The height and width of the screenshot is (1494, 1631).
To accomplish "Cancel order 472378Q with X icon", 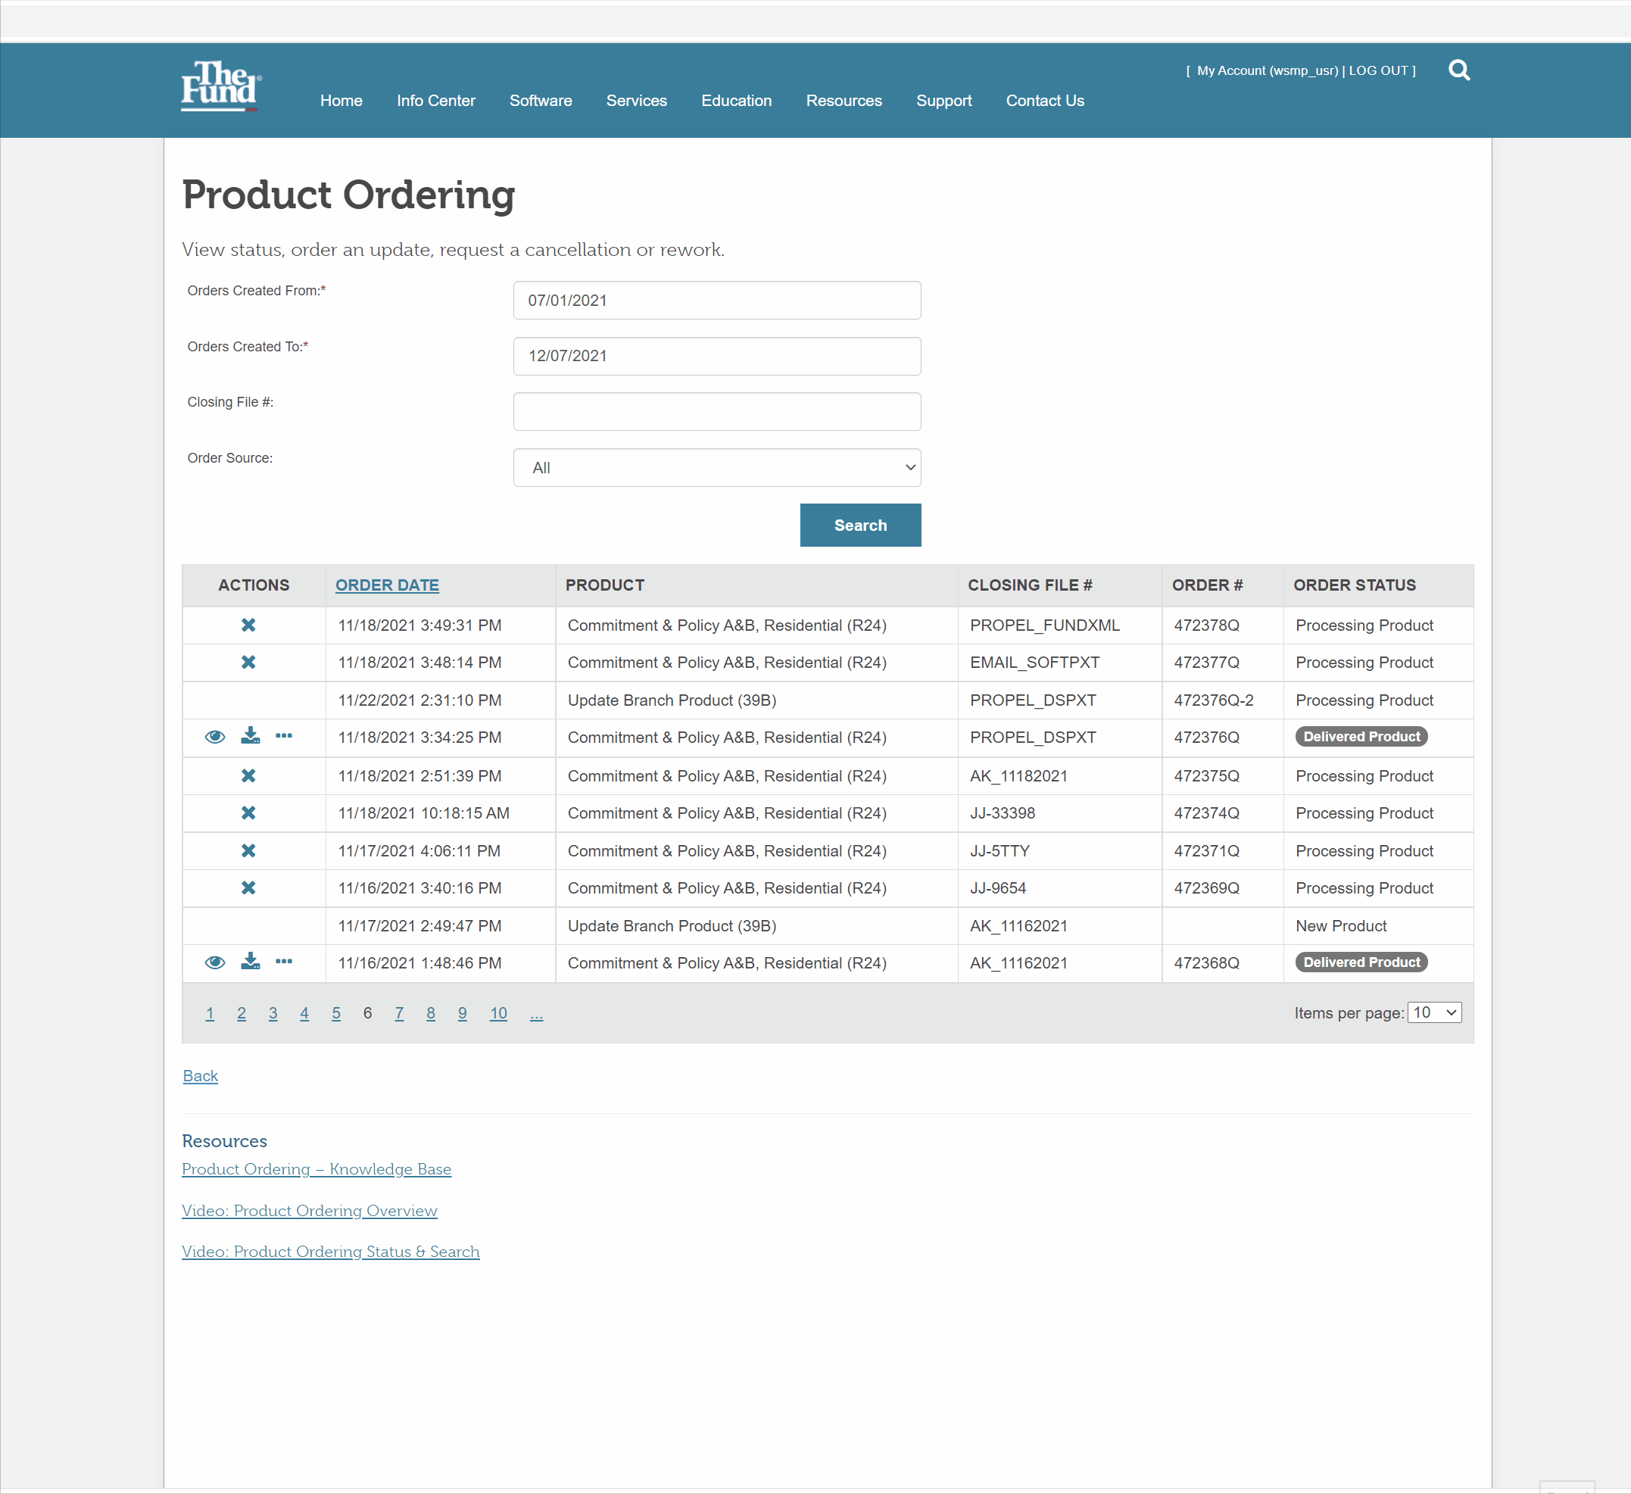I will (248, 625).
